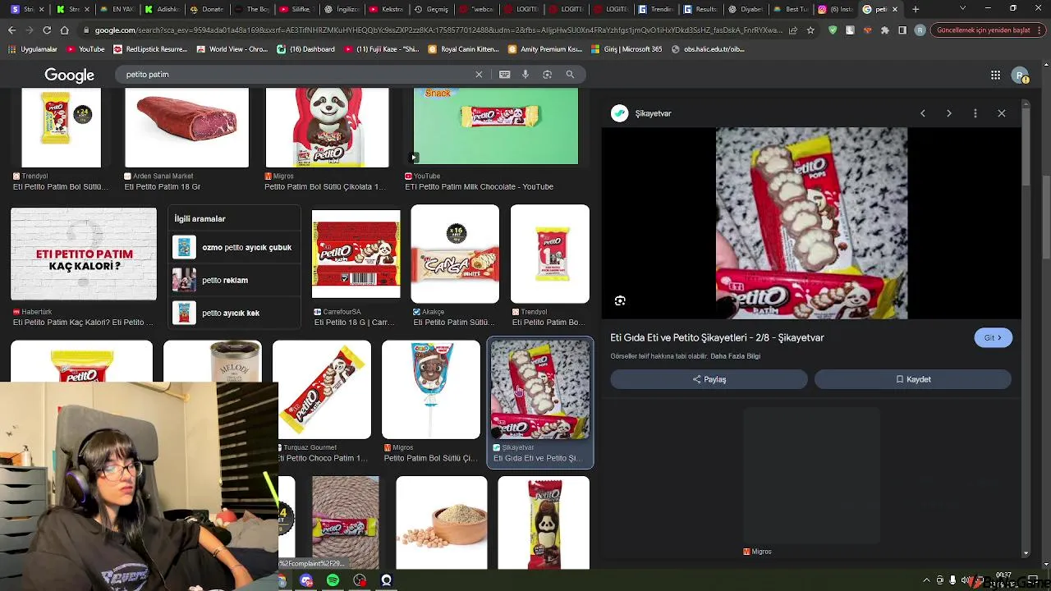Open the tab search dropdown arrow
The image size is (1051, 591).
pos(963,9)
